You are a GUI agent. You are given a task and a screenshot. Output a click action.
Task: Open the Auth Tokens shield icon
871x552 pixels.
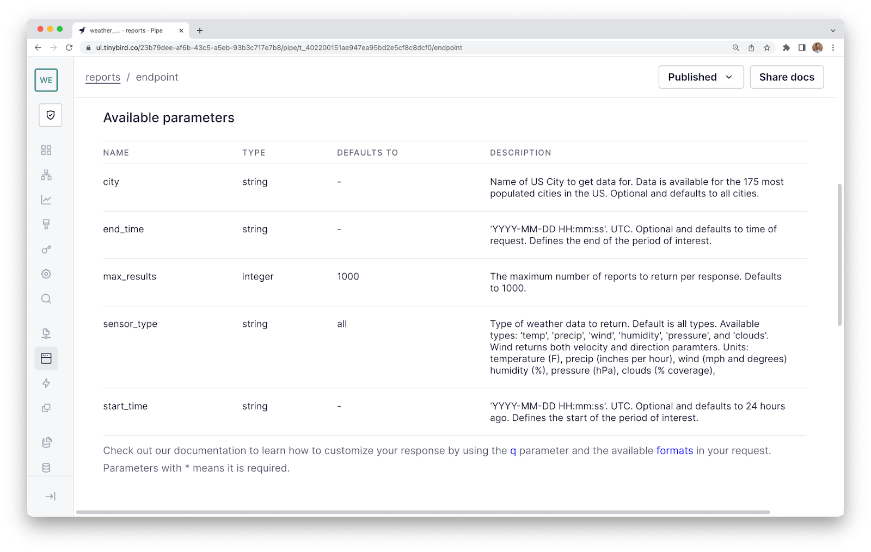click(x=50, y=115)
